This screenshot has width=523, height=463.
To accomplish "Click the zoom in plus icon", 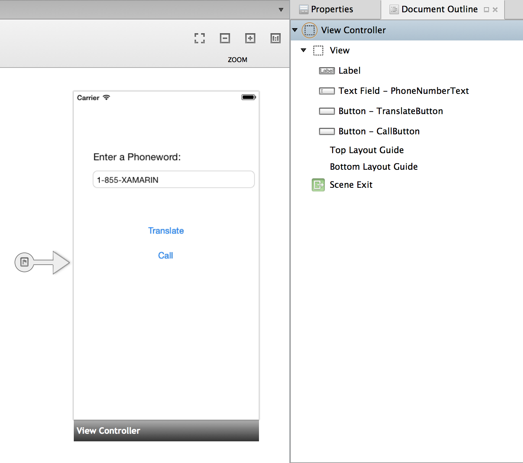I will pyautogui.click(x=250, y=38).
